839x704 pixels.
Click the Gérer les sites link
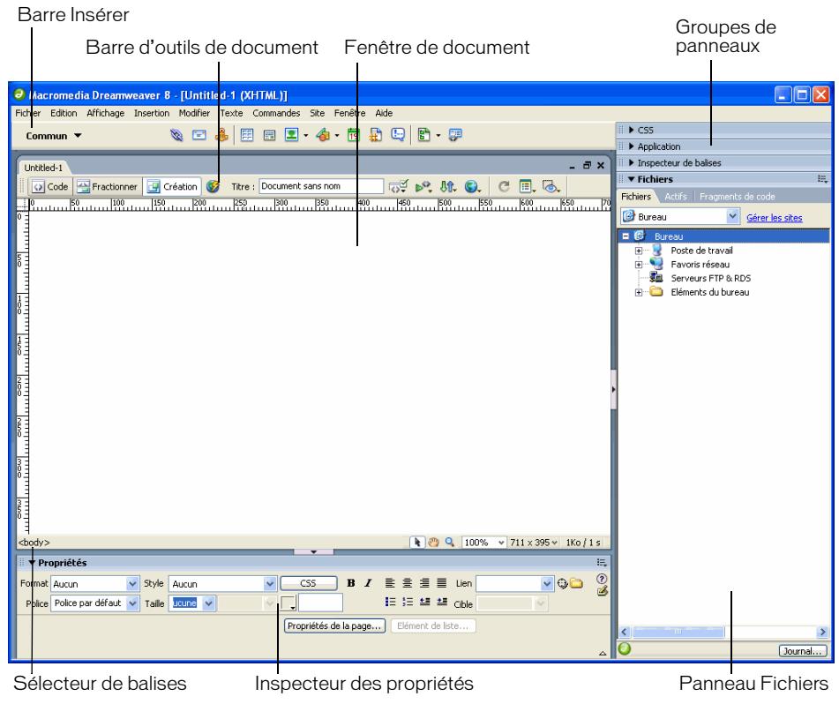click(775, 218)
